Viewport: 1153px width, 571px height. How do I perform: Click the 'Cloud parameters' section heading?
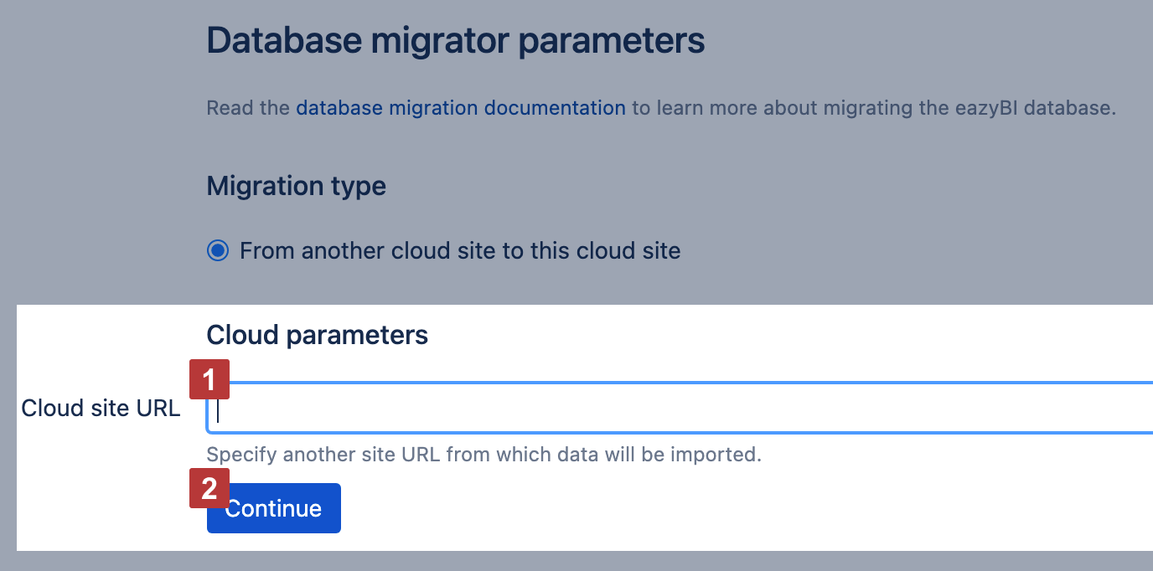click(x=317, y=335)
